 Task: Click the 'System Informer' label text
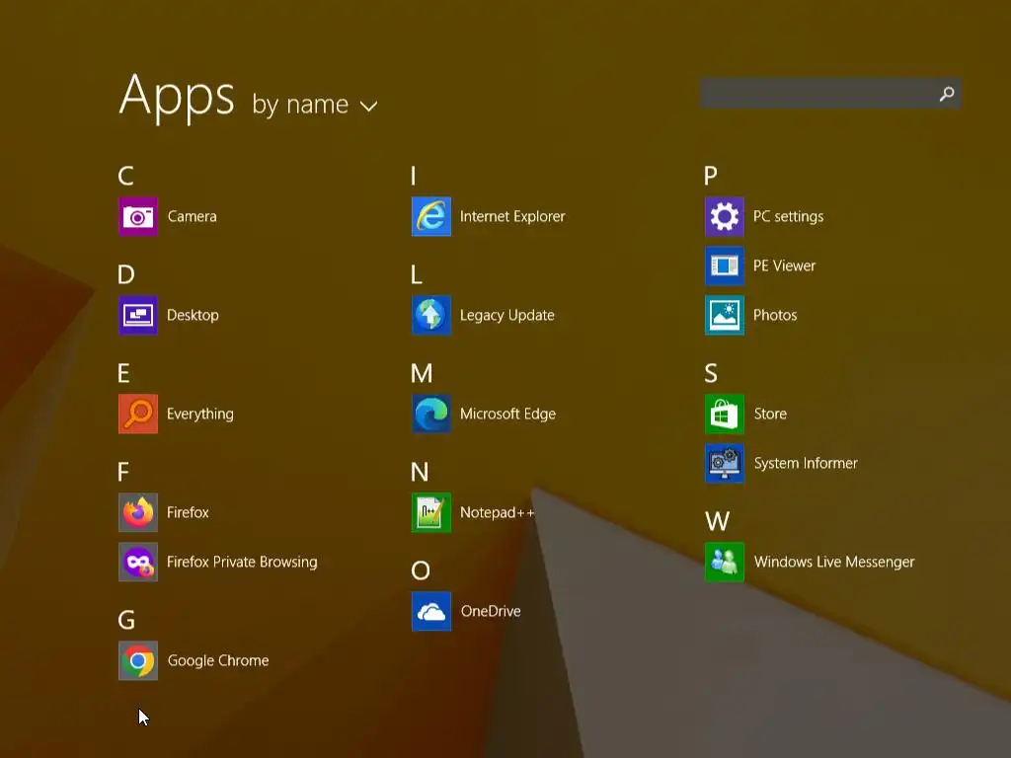click(806, 464)
